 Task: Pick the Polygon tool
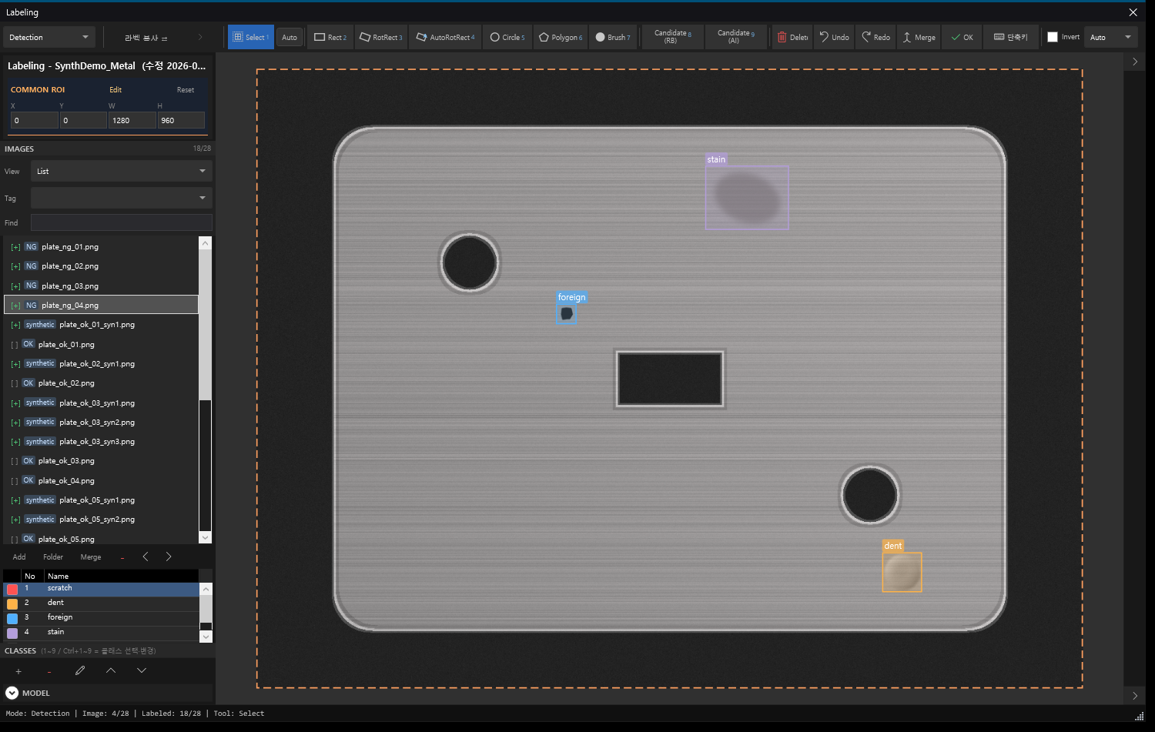[x=561, y=37]
